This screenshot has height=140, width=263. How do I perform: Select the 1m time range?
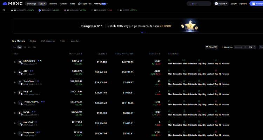click(x=14, y=47)
